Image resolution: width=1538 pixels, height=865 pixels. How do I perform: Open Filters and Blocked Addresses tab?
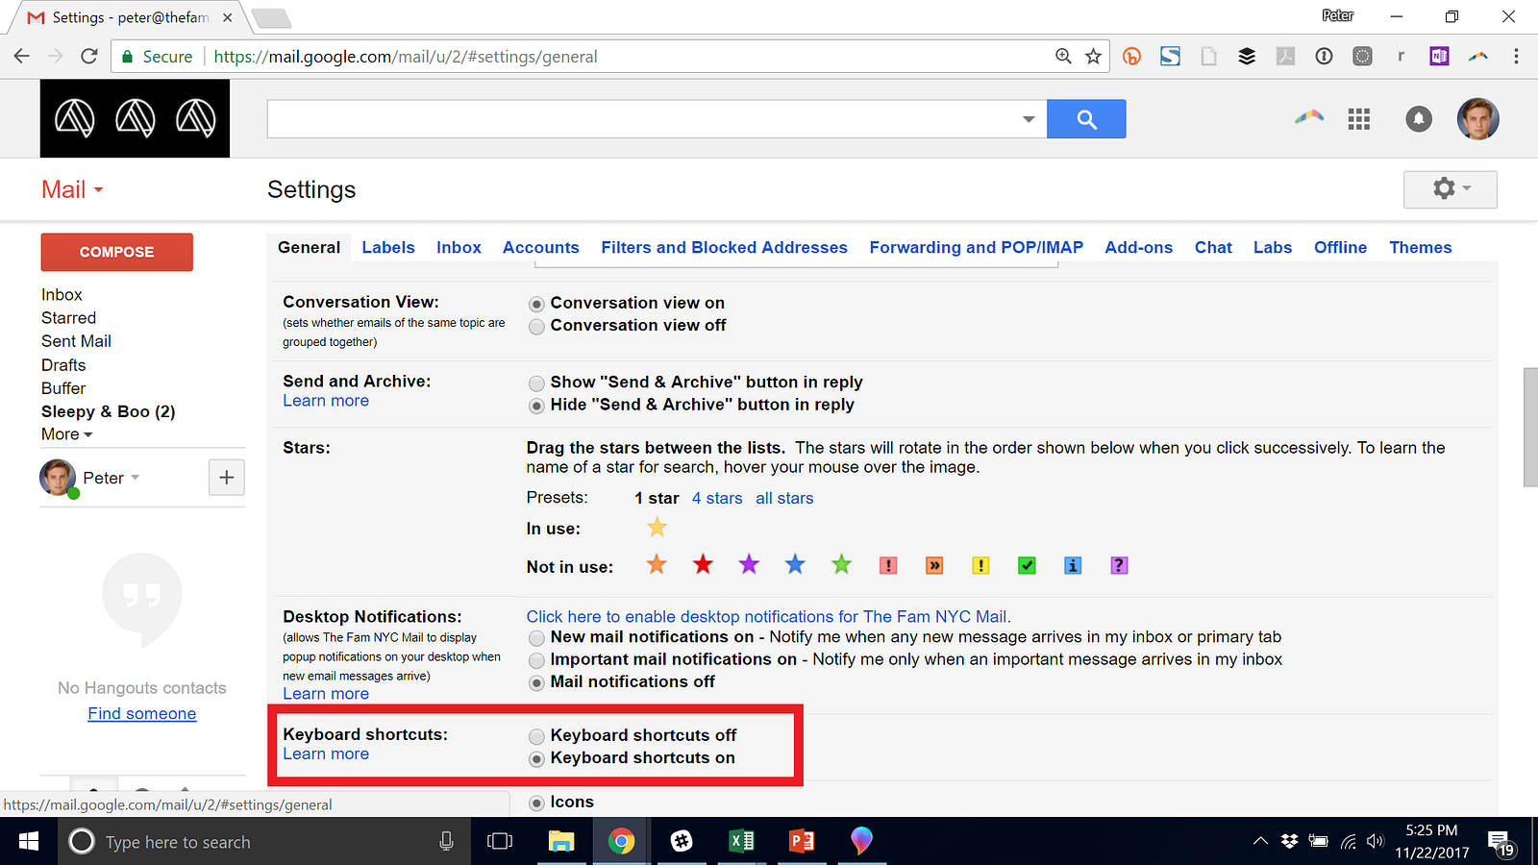point(725,247)
